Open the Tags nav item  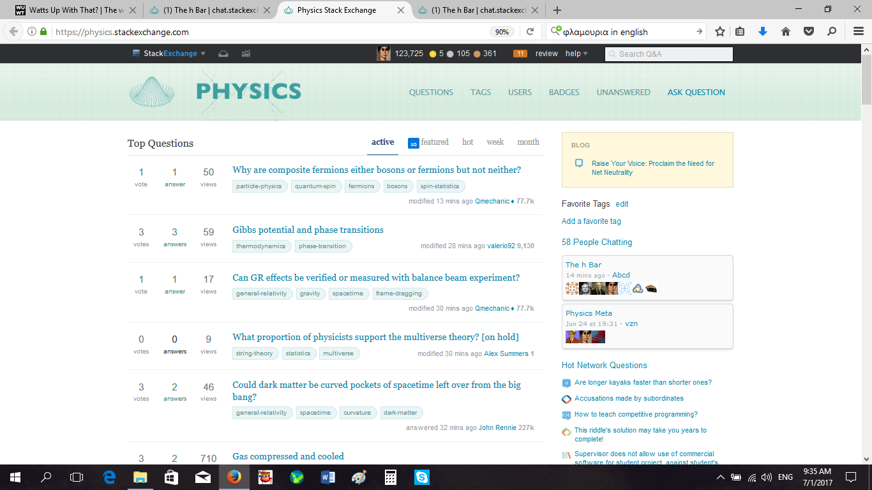point(481,92)
